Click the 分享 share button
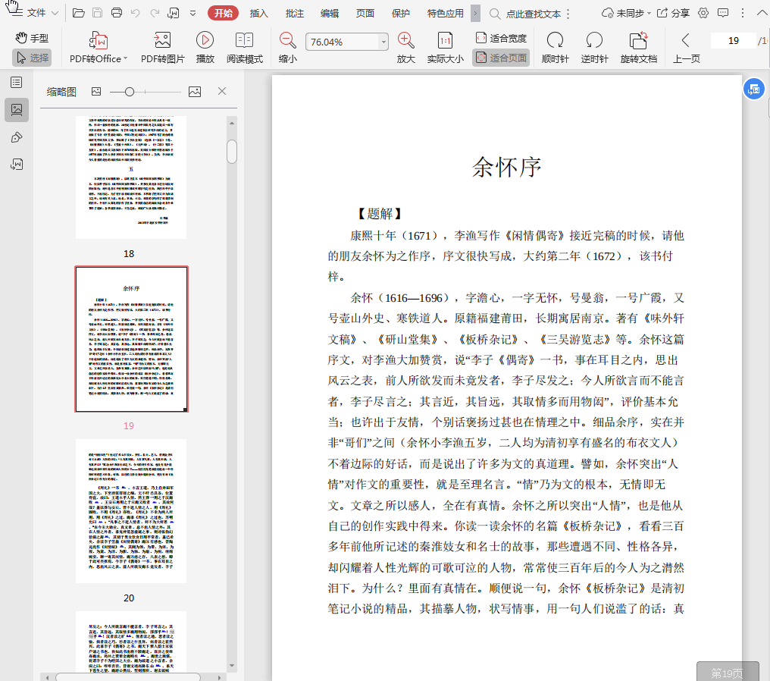 (x=673, y=13)
